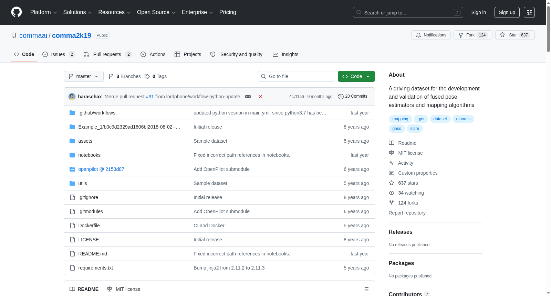Star the comma2k19 repository
Image resolution: width=551 pixels, height=296 pixels.
point(515,35)
